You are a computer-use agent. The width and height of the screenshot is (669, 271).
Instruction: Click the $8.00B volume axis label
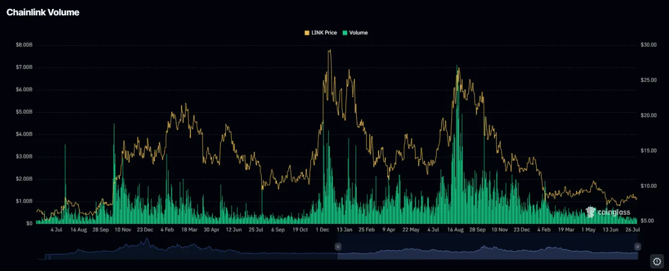click(24, 45)
